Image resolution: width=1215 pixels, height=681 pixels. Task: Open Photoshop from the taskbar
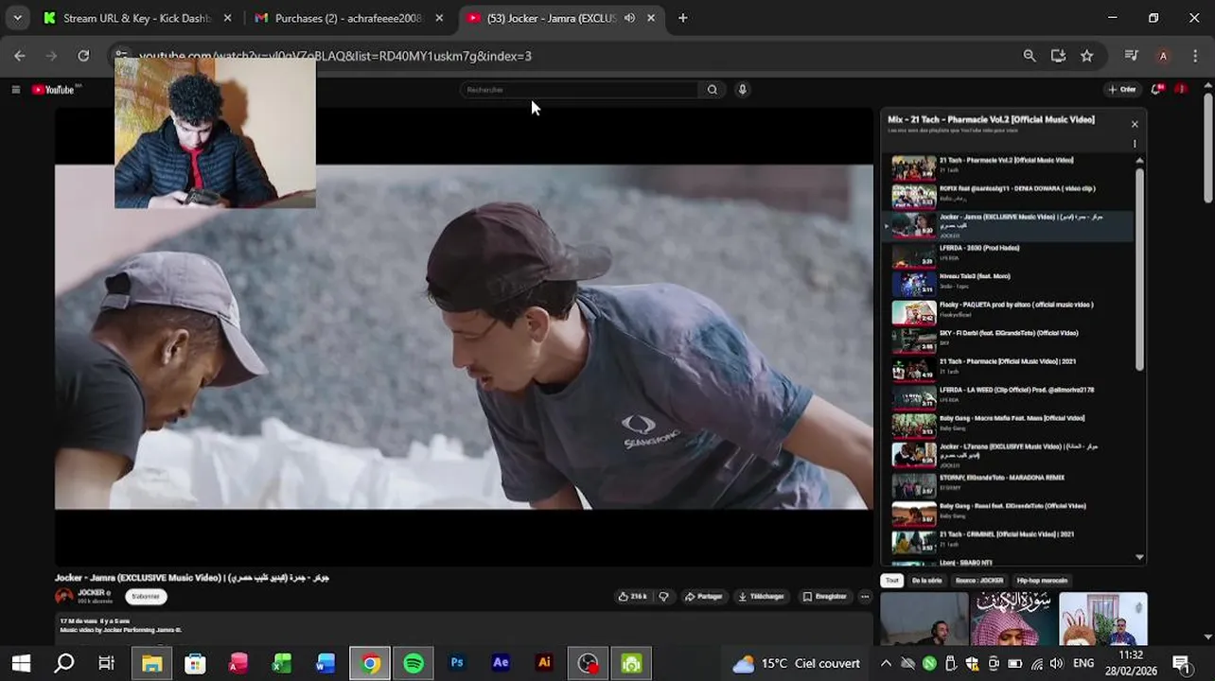pyautogui.click(x=457, y=664)
